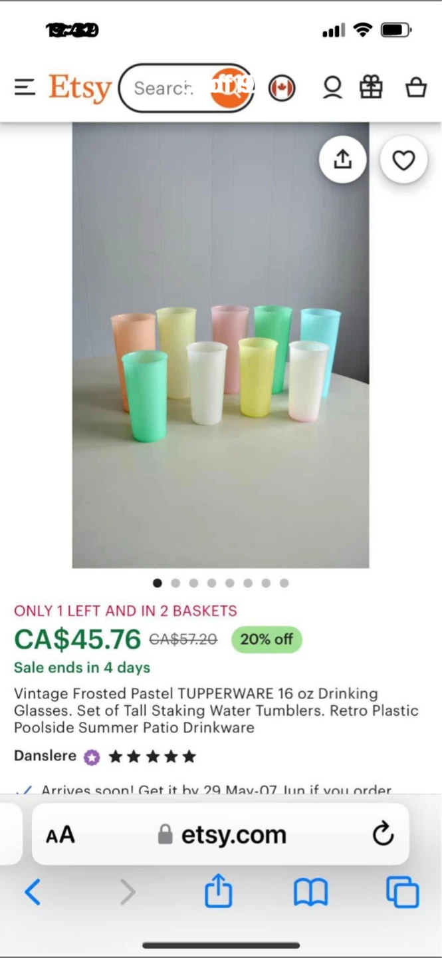
Task: Favourite this tumbler listing with the heart
Action: pyautogui.click(x=403, y=160)
